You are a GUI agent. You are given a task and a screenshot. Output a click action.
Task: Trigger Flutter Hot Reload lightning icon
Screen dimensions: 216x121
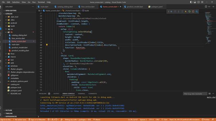tap(186, 11)
